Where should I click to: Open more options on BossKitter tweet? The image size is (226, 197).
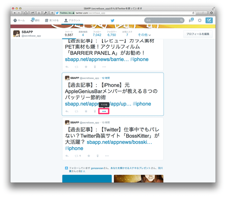point(107,156)
